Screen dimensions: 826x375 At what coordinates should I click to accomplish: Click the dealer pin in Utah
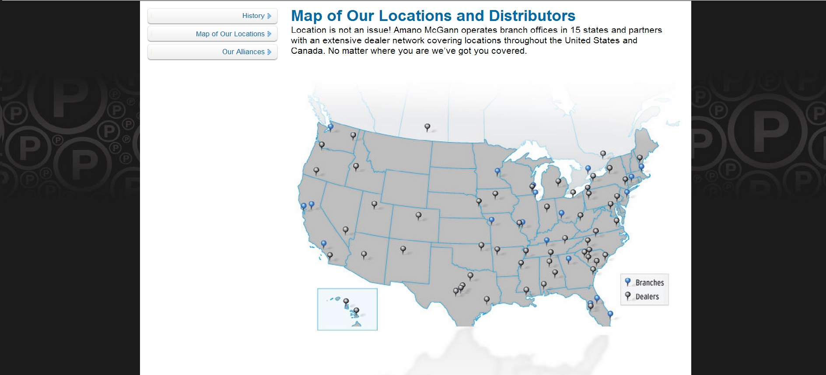click(374, 204)
